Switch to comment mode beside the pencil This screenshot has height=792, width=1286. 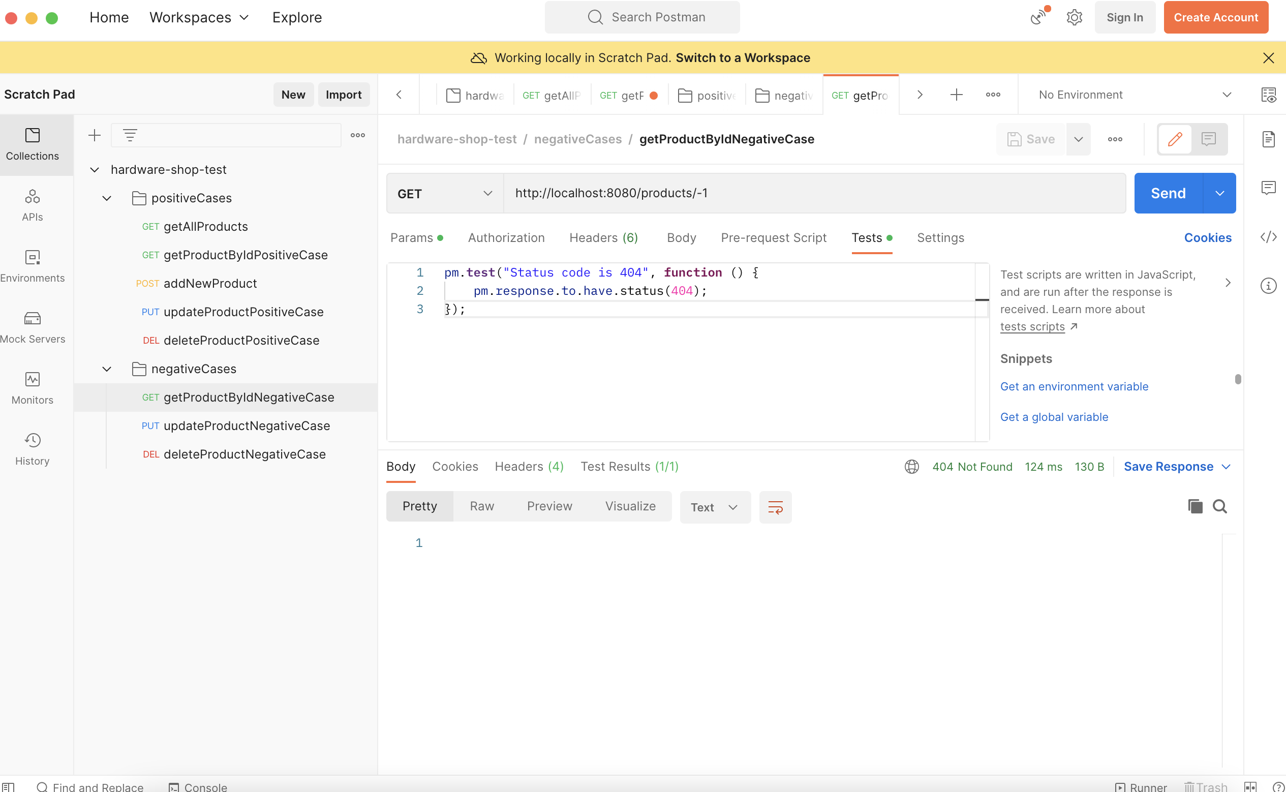click(x=1209, y=139)
